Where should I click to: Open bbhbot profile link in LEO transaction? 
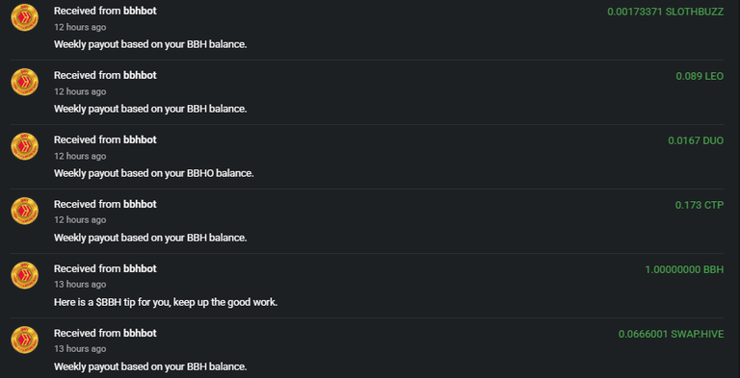[140, 75]
